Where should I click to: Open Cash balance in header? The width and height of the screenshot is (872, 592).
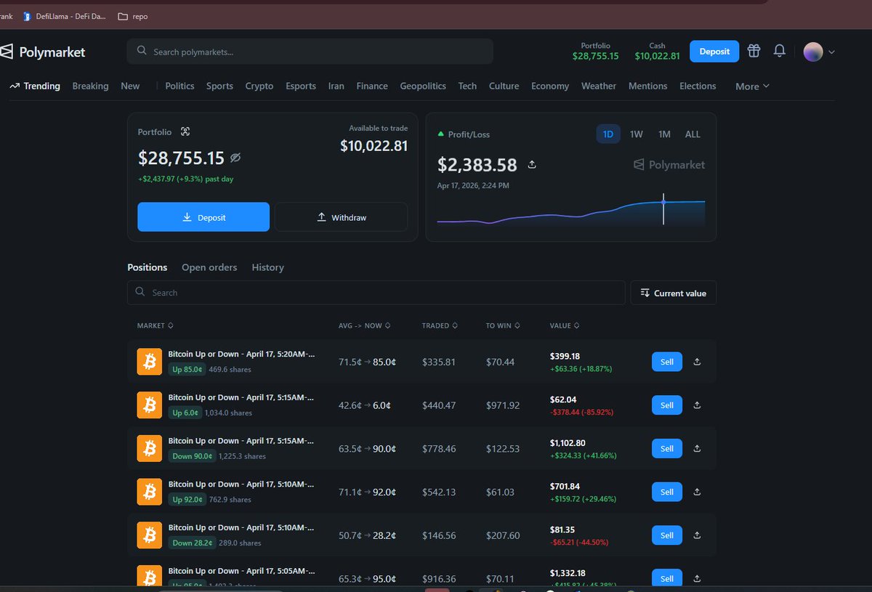(x=657, y=51)
